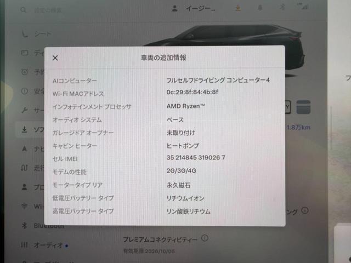Click the Bluetooth icon in top bar
351x263 pixels.
click(x=282, y=7)
